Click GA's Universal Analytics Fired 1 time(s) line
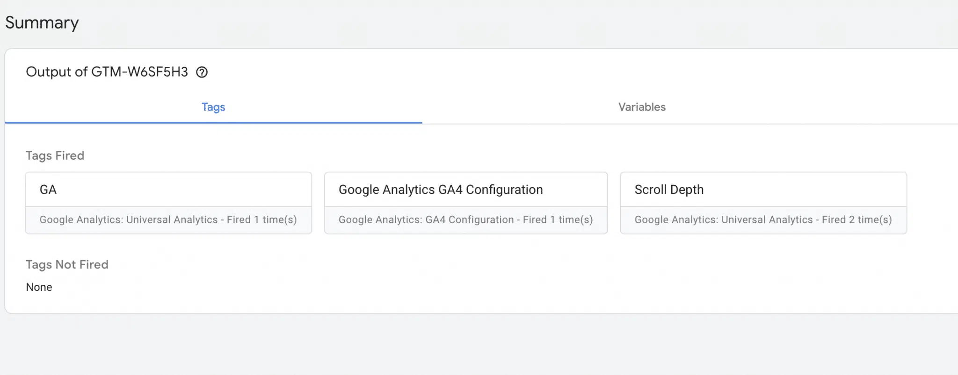Screen dimensions: 958x375 point(168,219)
